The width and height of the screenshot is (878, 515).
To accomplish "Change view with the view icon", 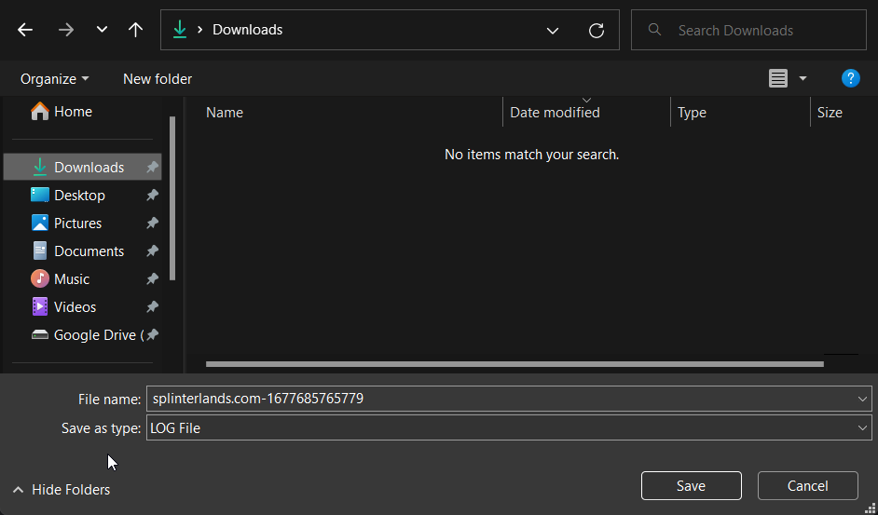I will click(x=777, y=78).
